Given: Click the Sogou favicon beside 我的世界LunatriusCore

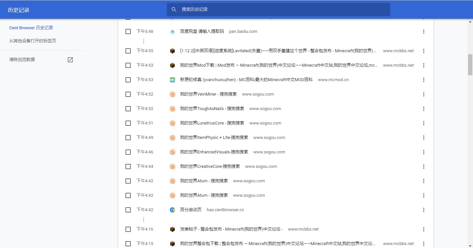Looking at the screenshot, I should (172, 123).
